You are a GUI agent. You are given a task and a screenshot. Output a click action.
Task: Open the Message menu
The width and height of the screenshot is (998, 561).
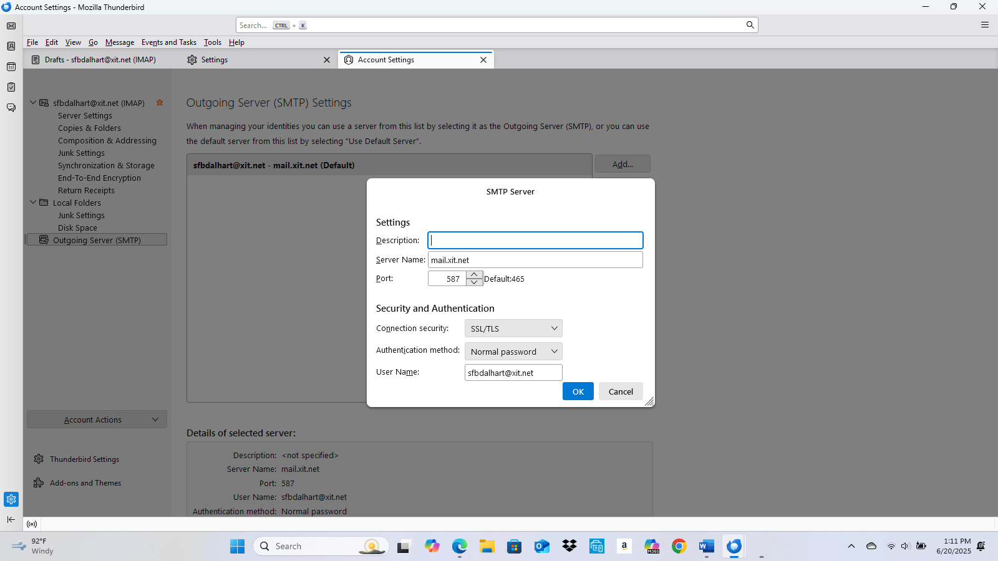[120, 42]
